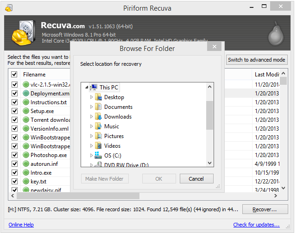Uncheck the Instructions.txt checkbox
This screenshot has width=297, height=233.
[14, 102]
